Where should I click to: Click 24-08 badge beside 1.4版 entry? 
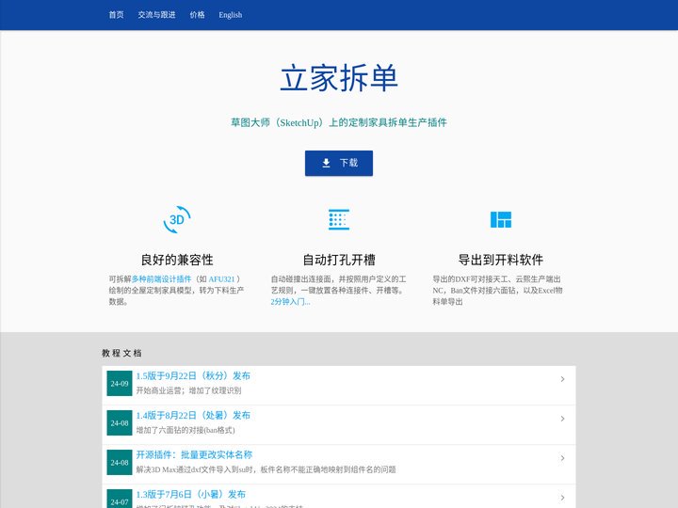click(120, 423)
